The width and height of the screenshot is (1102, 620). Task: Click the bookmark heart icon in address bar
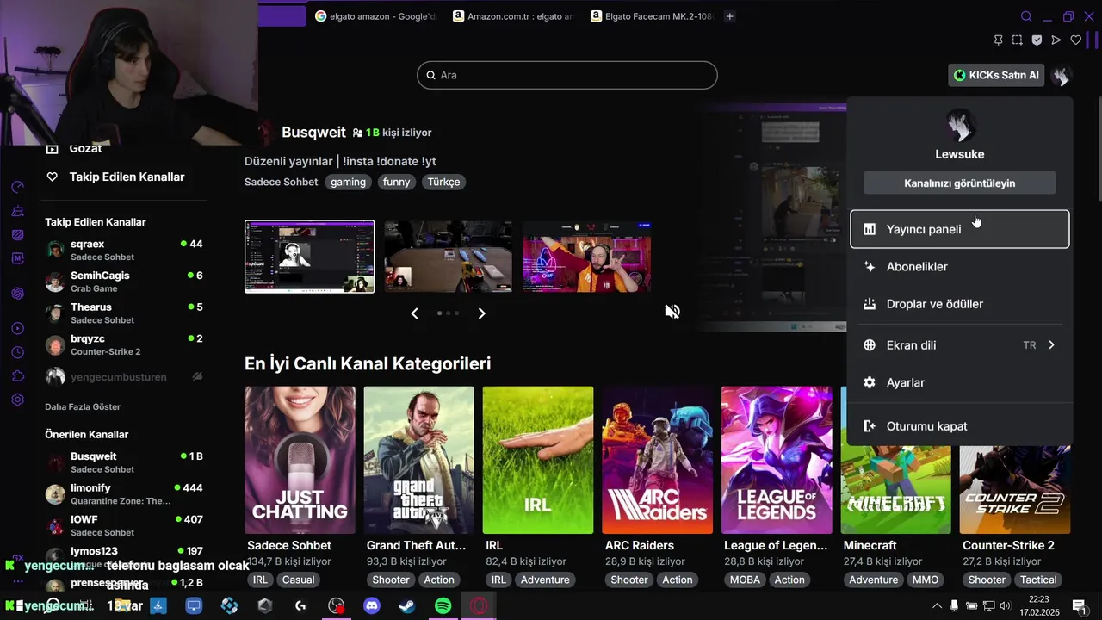(x=1076, y=40)
